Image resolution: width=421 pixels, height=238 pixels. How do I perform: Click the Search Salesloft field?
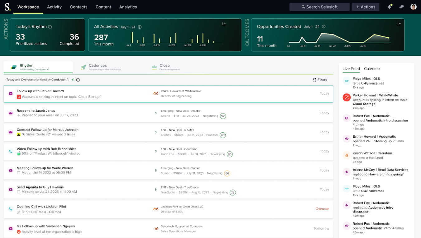319,7
